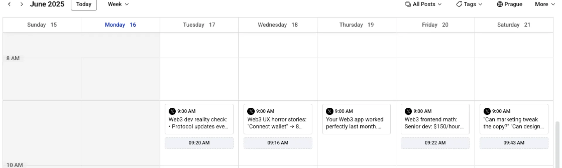The image size is (562, 168).
Task: Select the 09:43 AM slot on Saturday
Action: point(514,143)
